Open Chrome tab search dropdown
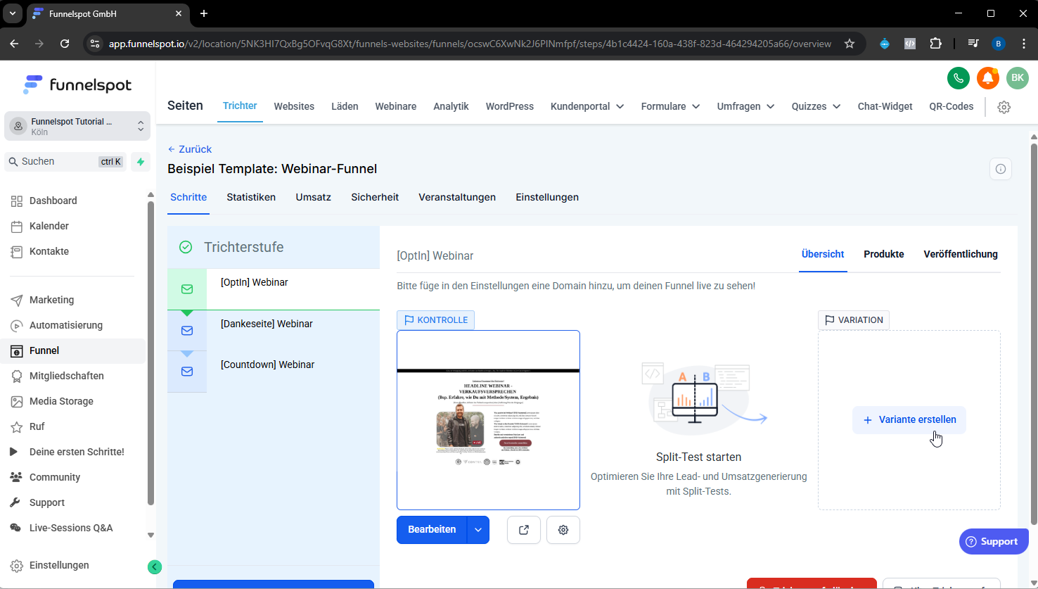 pos(13,13)
